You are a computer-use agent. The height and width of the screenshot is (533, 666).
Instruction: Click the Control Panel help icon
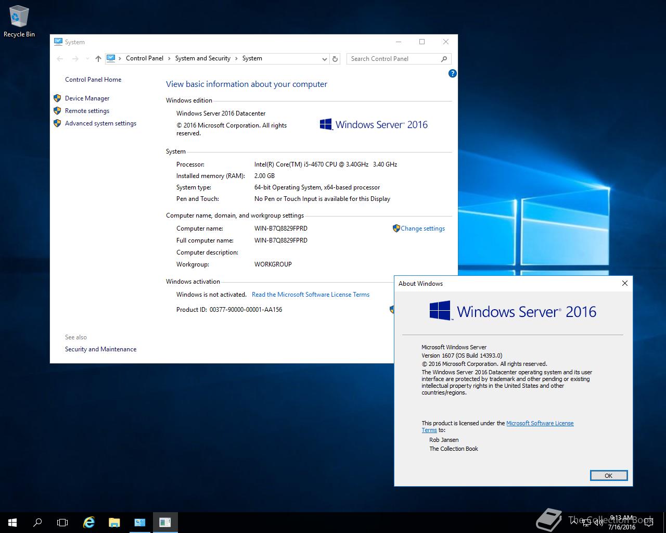[452, 73]
